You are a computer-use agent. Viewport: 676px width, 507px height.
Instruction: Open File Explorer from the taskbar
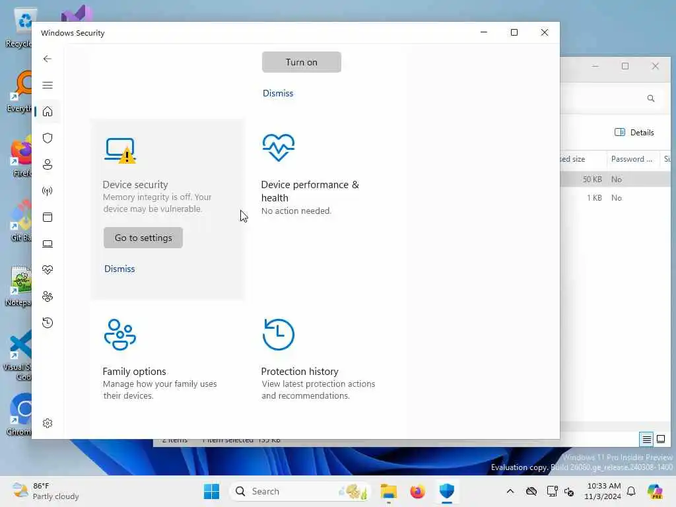(x=388, y=491)
